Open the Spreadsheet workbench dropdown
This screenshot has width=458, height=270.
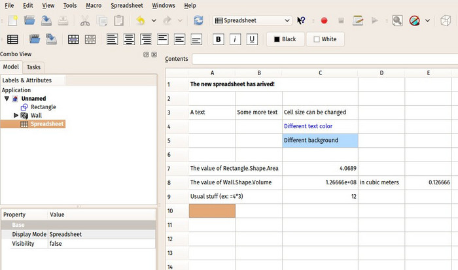pos(252,20)
